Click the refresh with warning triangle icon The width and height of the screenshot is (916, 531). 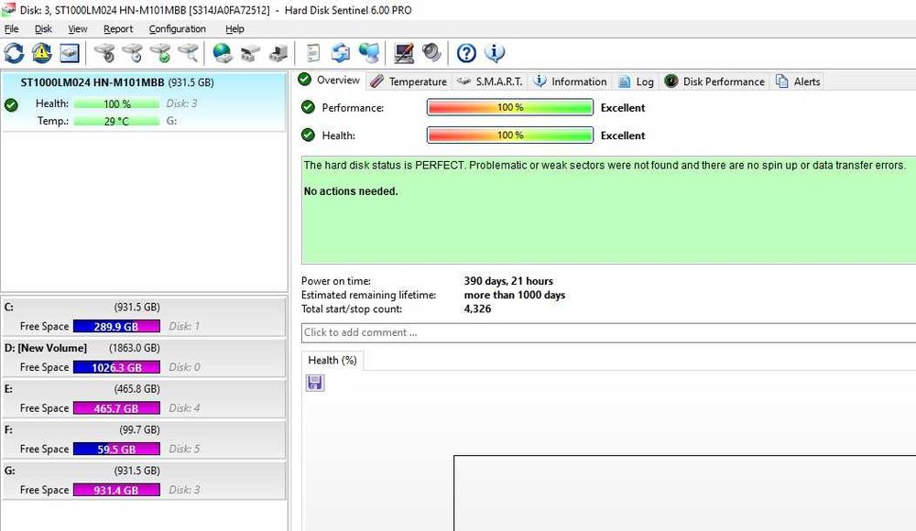point(41,53)
